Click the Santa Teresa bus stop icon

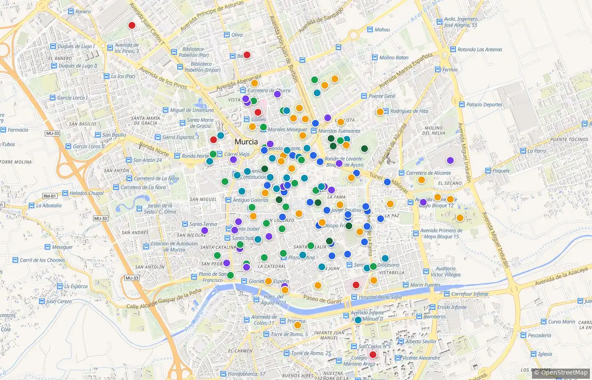(x=185, y=224)
